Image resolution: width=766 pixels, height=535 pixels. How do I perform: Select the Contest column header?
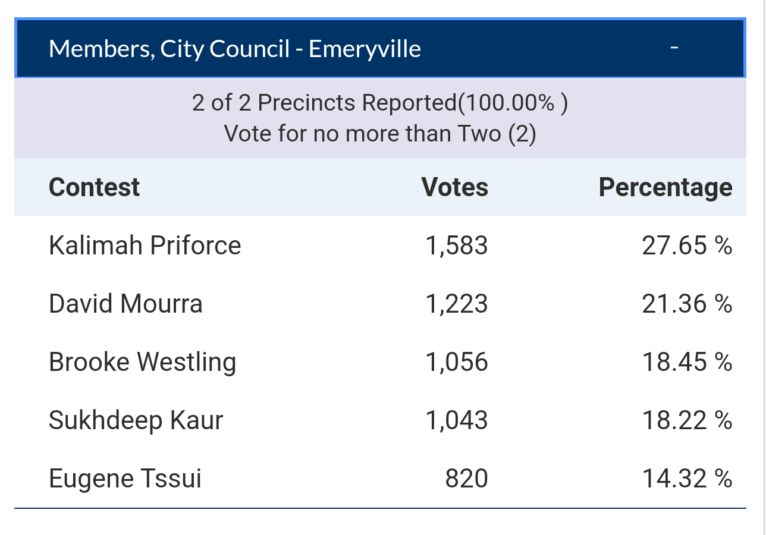click(x=94, y=187)
